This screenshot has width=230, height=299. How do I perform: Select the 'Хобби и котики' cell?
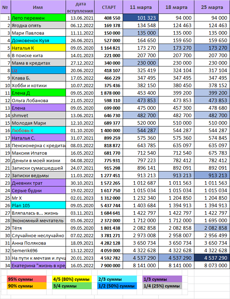point(38,85)
